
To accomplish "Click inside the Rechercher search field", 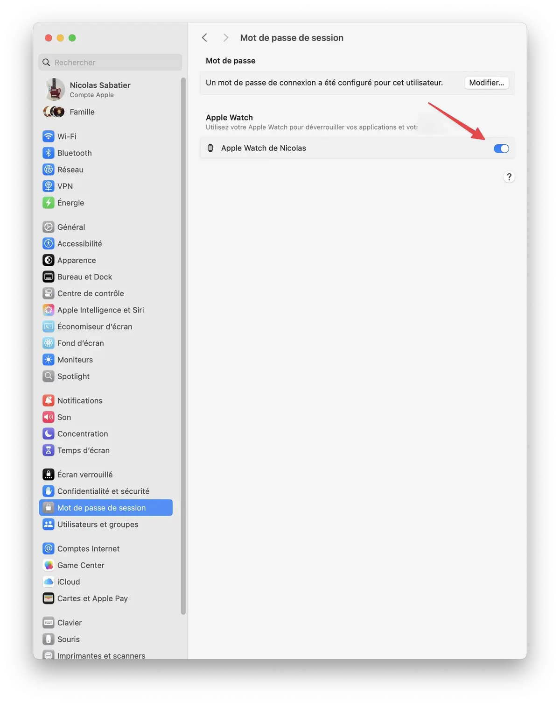I will click(x=110, y=62).
